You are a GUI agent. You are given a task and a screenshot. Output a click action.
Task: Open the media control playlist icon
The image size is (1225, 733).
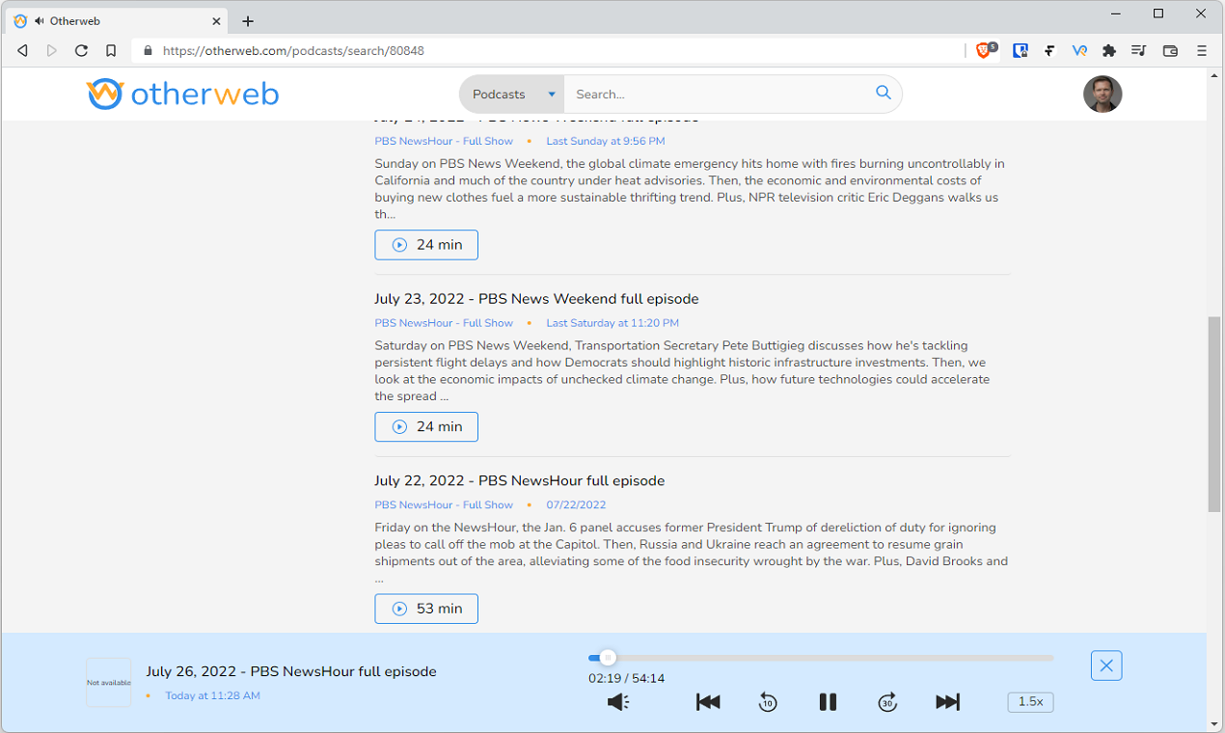(1139, 50)
